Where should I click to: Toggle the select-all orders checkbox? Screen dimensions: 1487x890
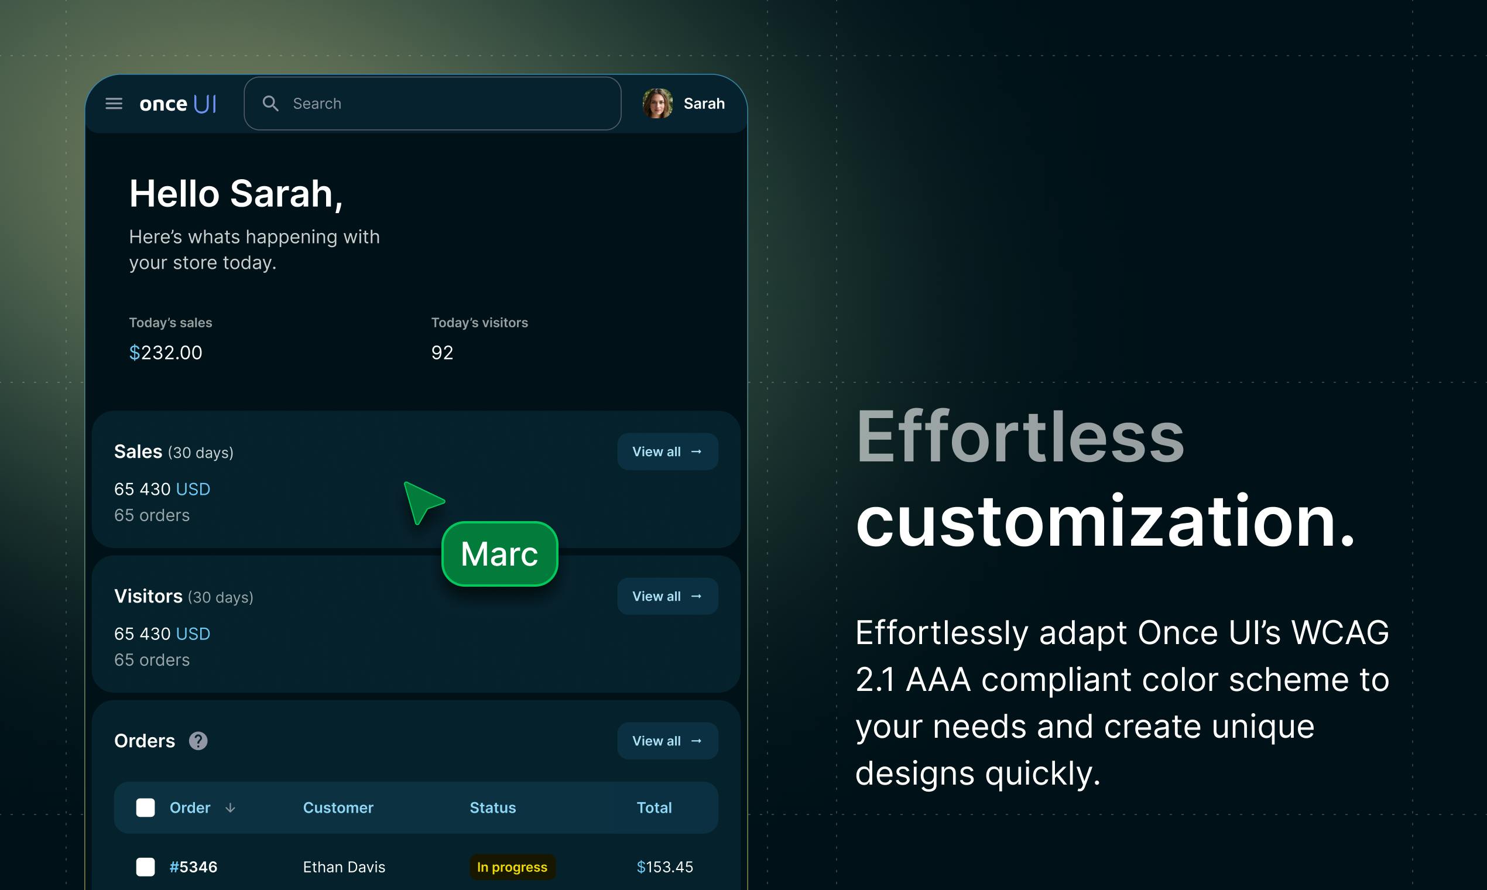pyautogui.click(x=145, y=808)
